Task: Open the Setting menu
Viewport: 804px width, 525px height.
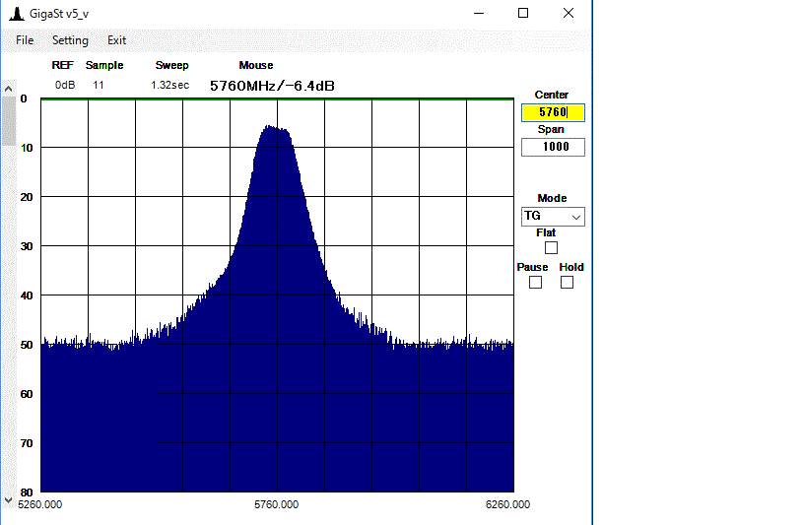Action: point(70,40)
